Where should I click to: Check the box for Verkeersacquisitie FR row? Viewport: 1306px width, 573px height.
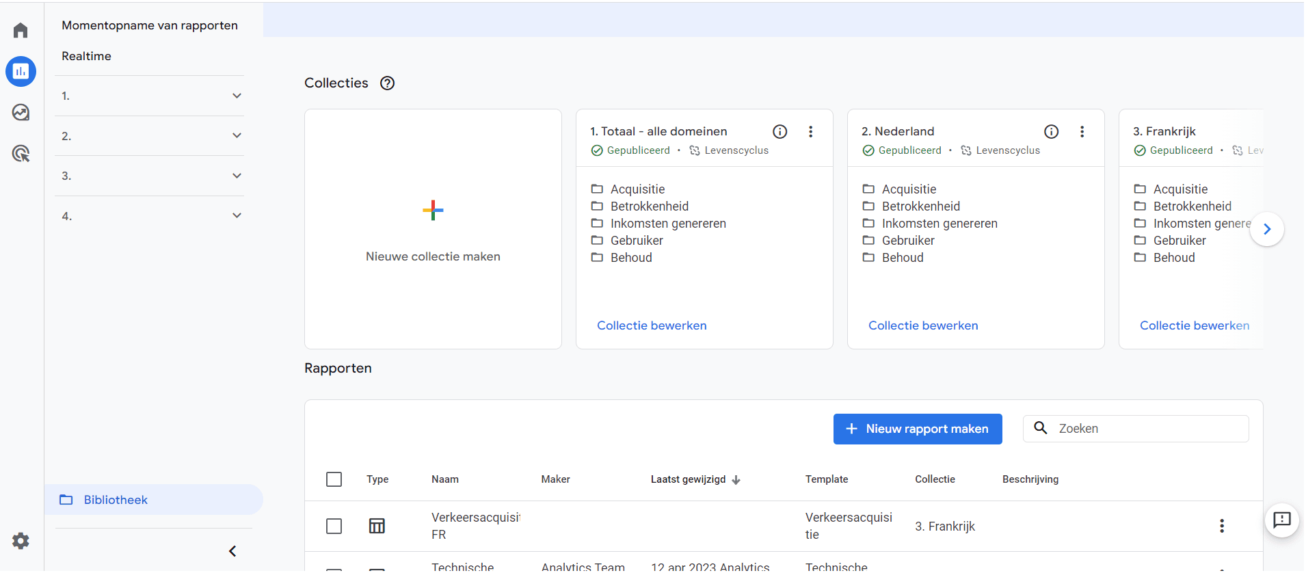tap(334, 526)
